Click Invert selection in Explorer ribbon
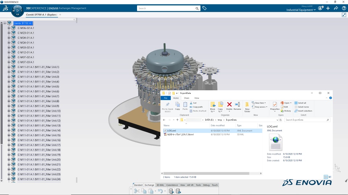The width and height of the screenshot is (348, 195). click(x=303, y=111)
